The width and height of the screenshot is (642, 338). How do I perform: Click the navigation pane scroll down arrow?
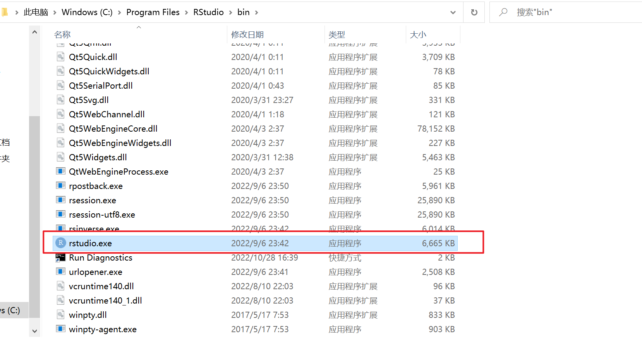coord(34,331)
